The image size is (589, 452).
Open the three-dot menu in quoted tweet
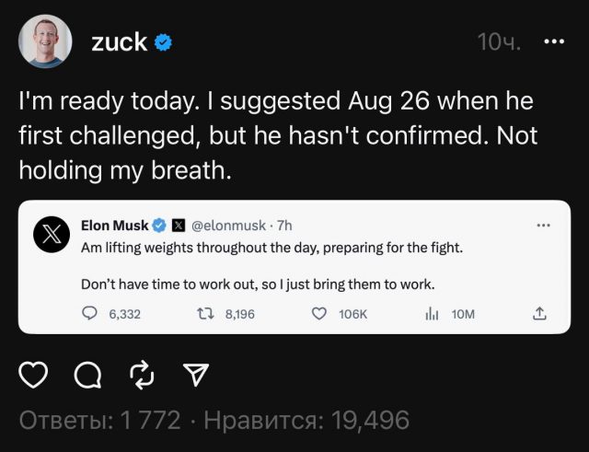543,226
